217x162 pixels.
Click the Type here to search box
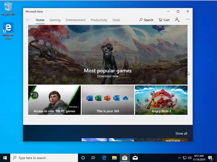(44, 158)
